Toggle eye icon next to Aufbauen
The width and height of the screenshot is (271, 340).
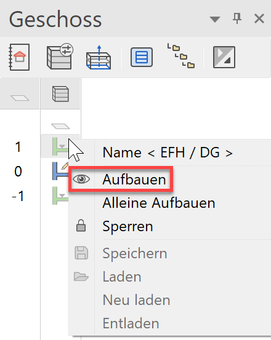(81, 179)
